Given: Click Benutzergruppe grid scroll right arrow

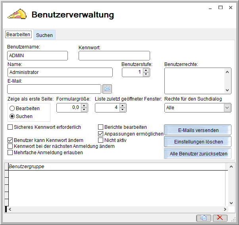Looking at the screenshot, I should (225, 209).
